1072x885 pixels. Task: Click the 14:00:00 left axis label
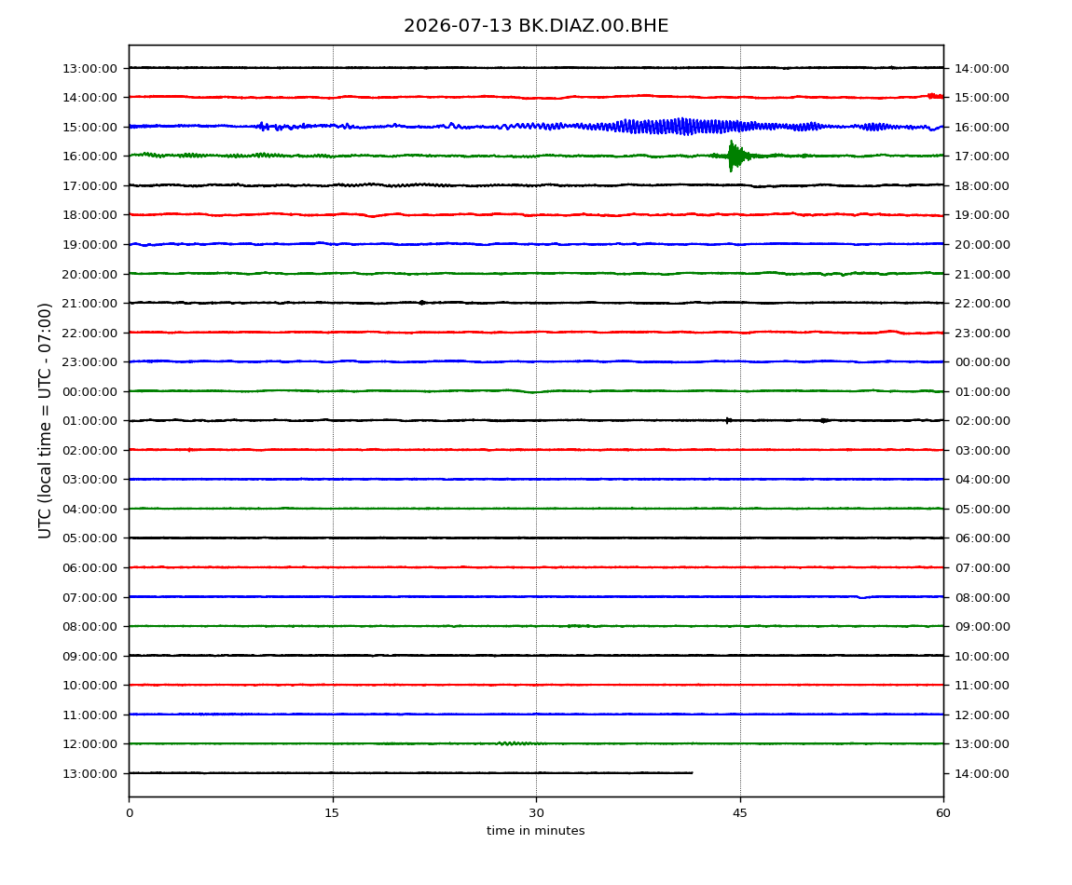89,98
